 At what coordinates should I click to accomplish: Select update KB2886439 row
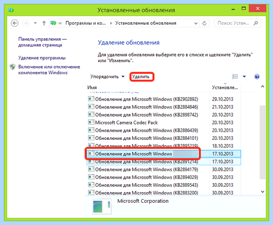[x=164, y=130]
